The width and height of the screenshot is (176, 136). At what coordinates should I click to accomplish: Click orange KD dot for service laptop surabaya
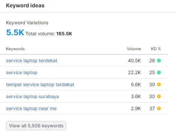pos(159,96)
